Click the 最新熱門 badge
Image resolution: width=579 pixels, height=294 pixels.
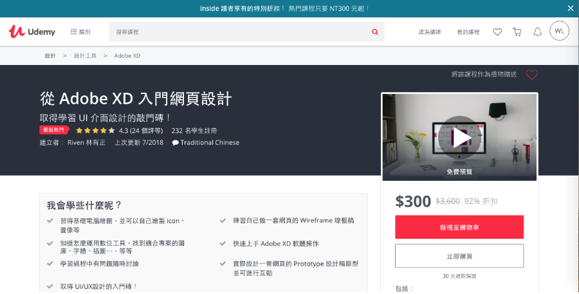[54, 130]
